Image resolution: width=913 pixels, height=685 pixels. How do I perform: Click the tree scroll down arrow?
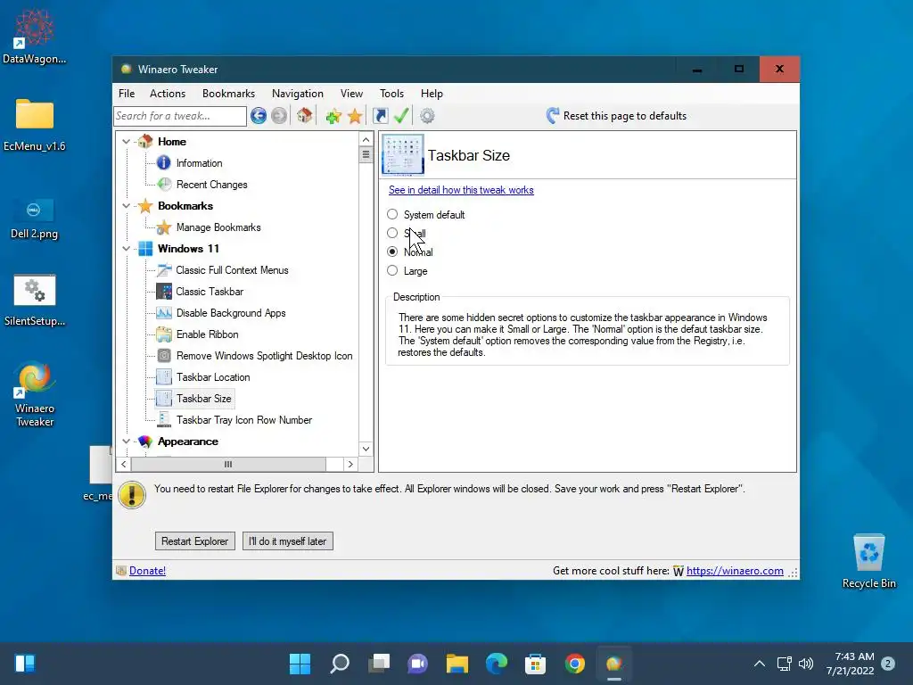pos(366,449)
